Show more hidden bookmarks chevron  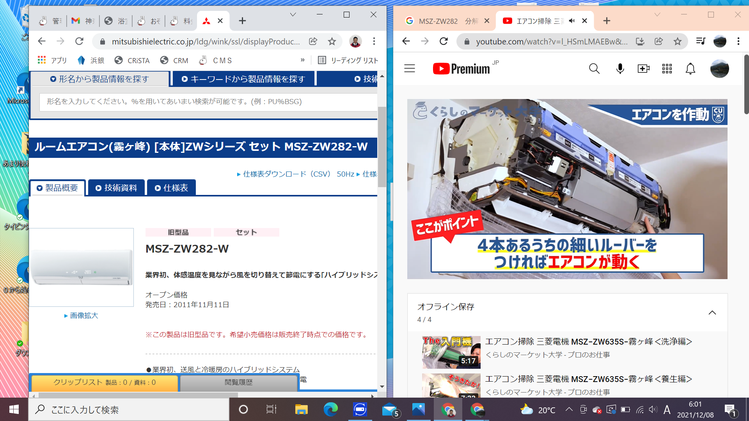(x=303, y=60)
